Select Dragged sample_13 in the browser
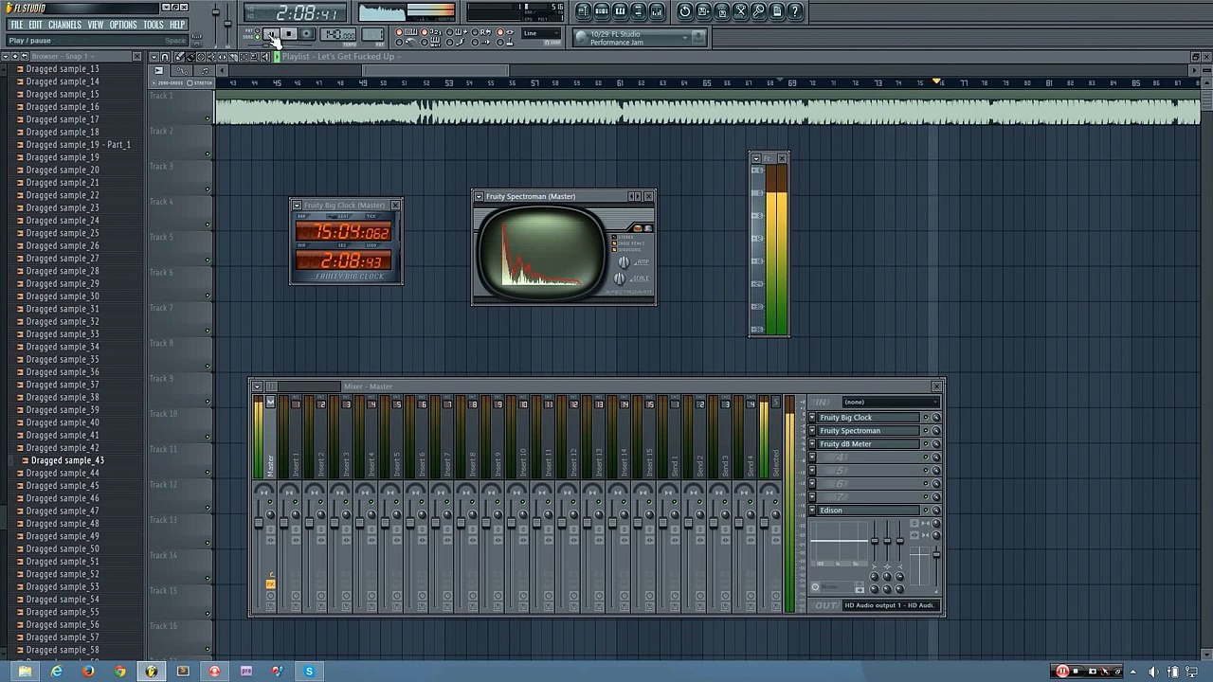The image size is (1213, 682). coord(62,69)
